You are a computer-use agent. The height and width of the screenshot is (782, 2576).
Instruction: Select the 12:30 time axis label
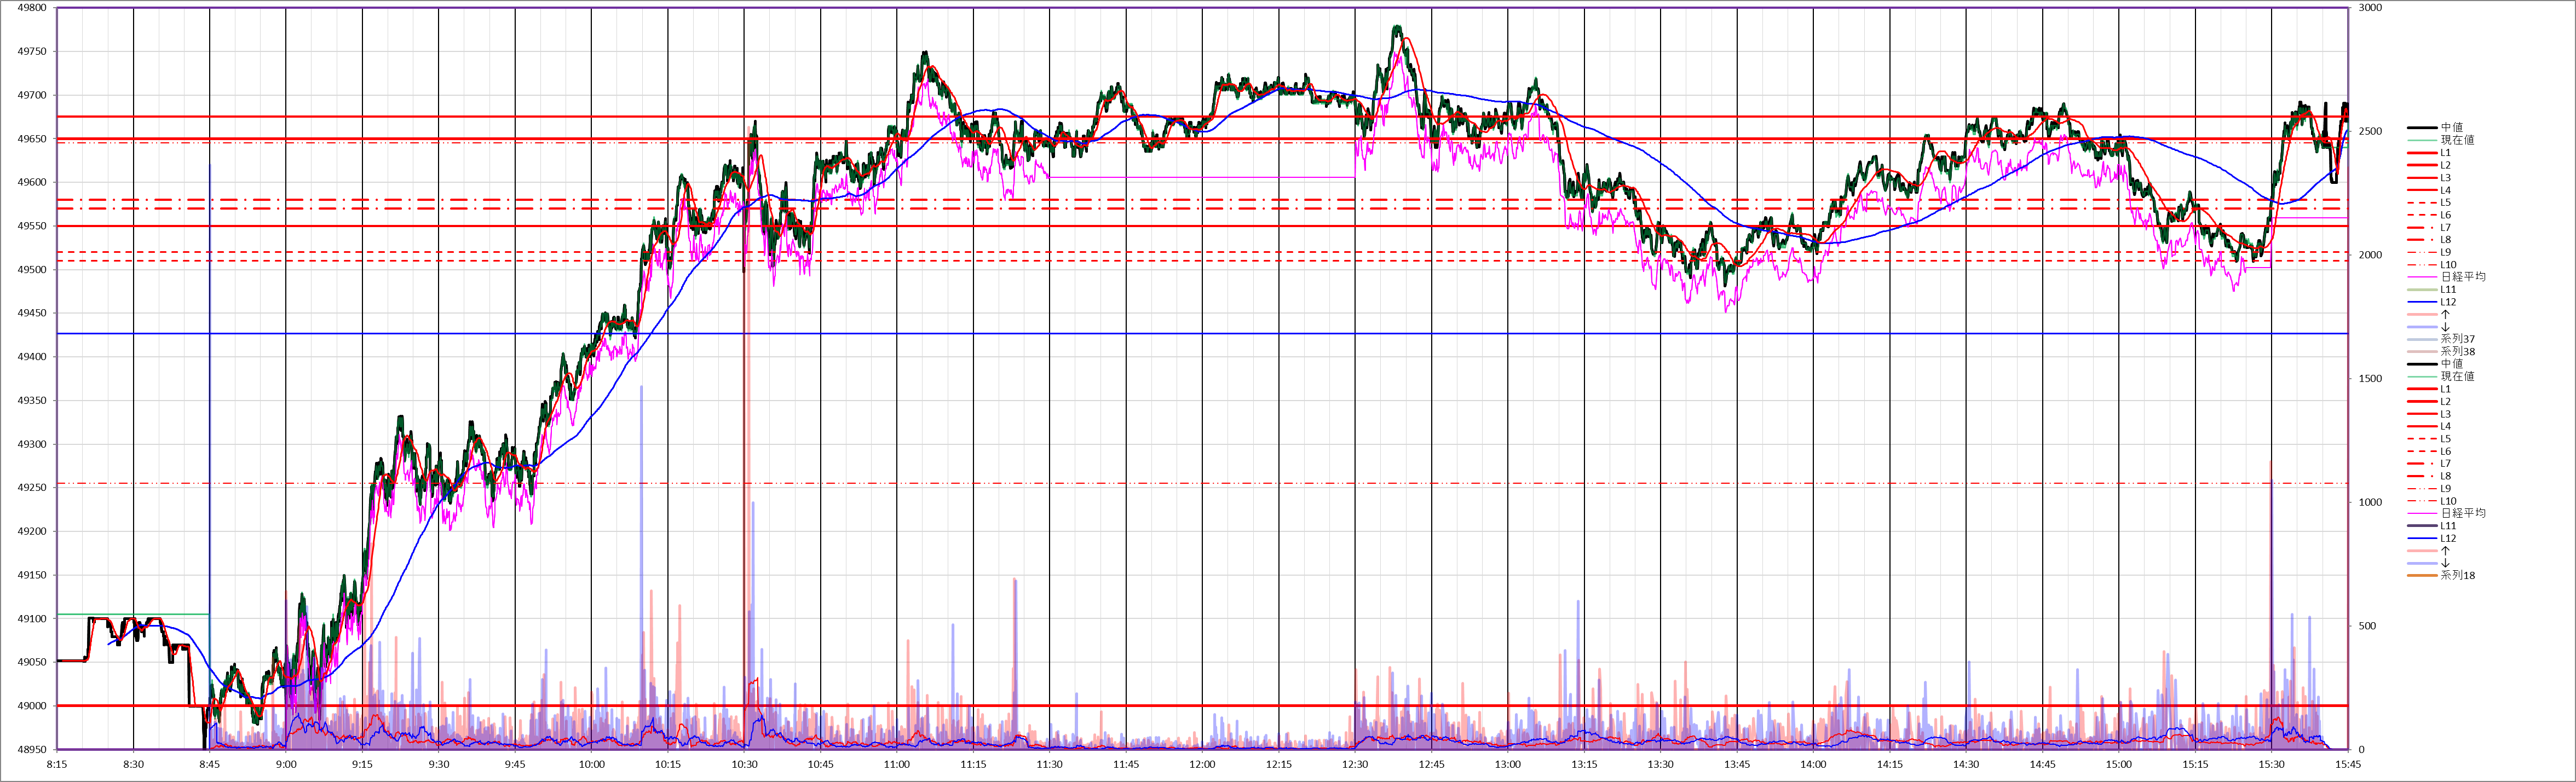tap(1355, 765)
